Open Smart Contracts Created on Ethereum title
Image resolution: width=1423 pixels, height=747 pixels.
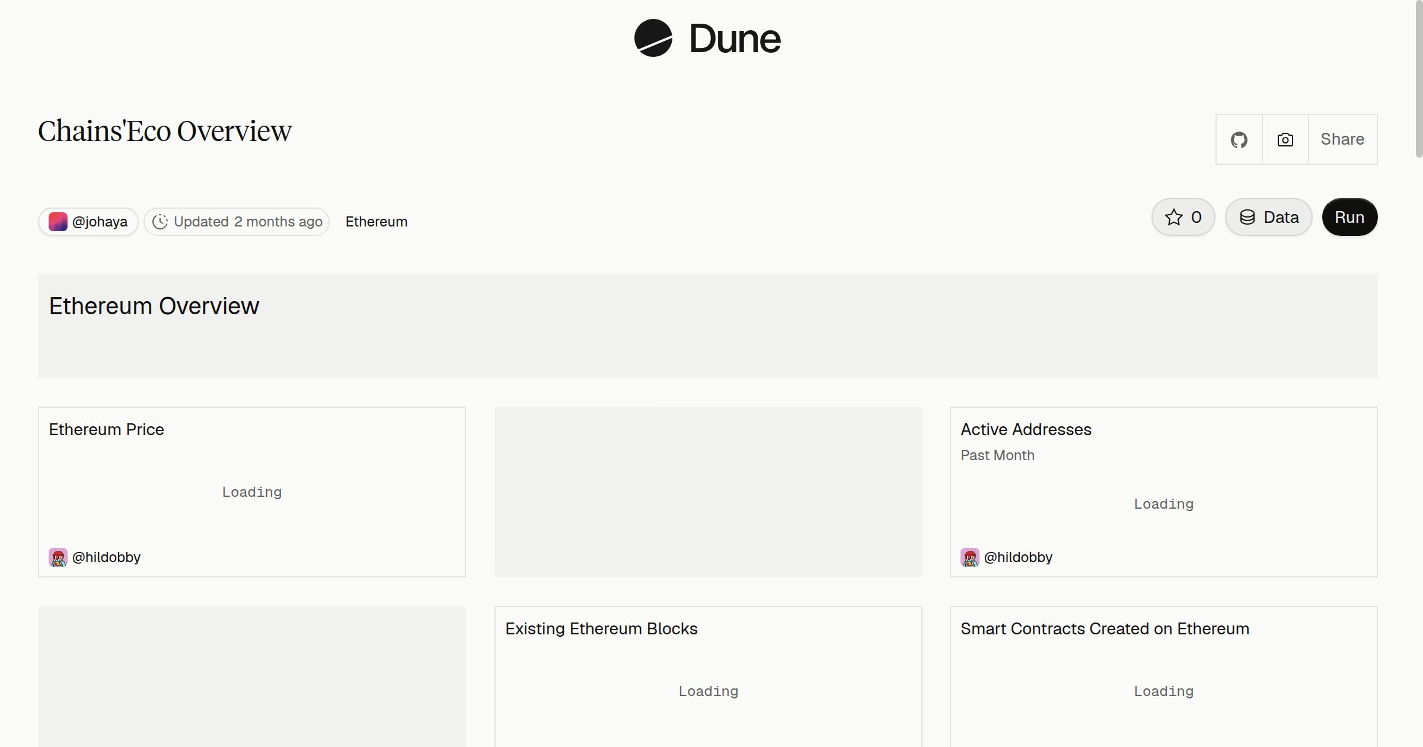click(1105, 628)
